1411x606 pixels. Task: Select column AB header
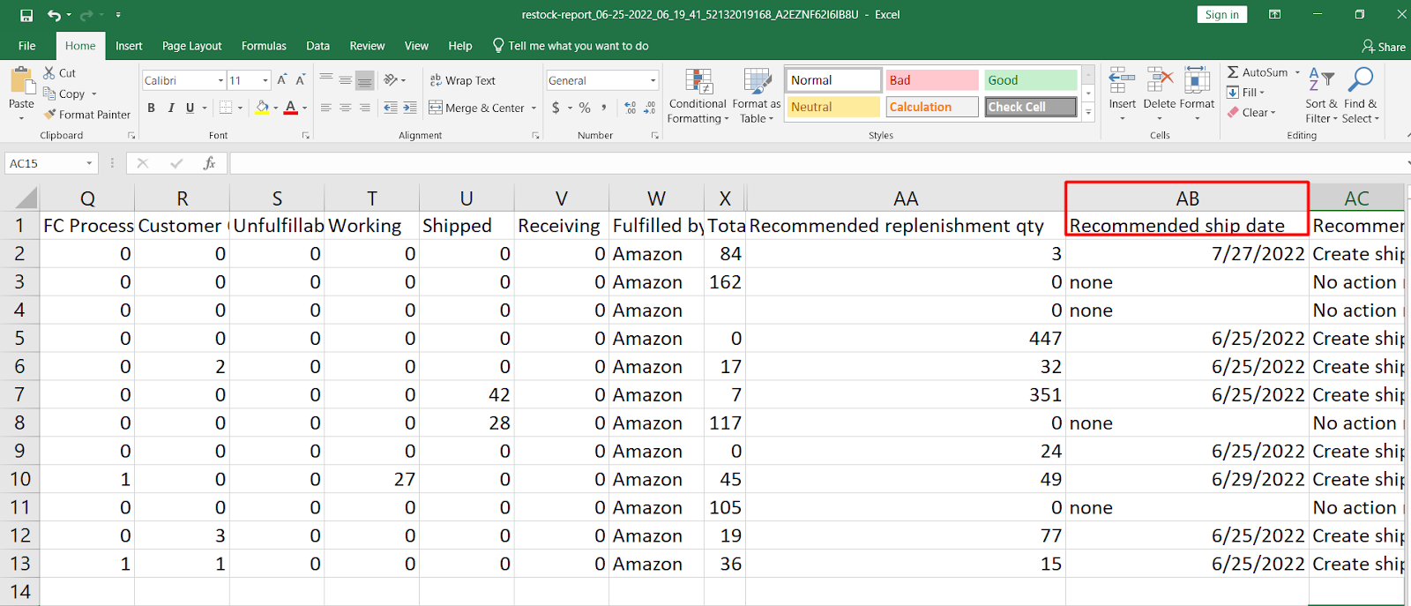(1187, 198)
